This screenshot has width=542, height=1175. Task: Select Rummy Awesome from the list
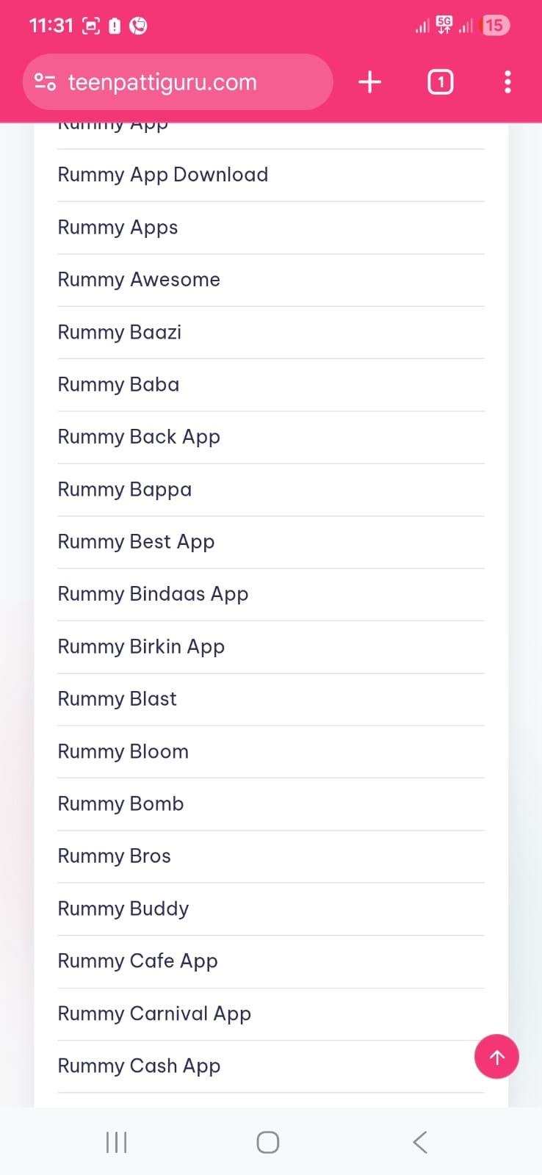point(139,280)
